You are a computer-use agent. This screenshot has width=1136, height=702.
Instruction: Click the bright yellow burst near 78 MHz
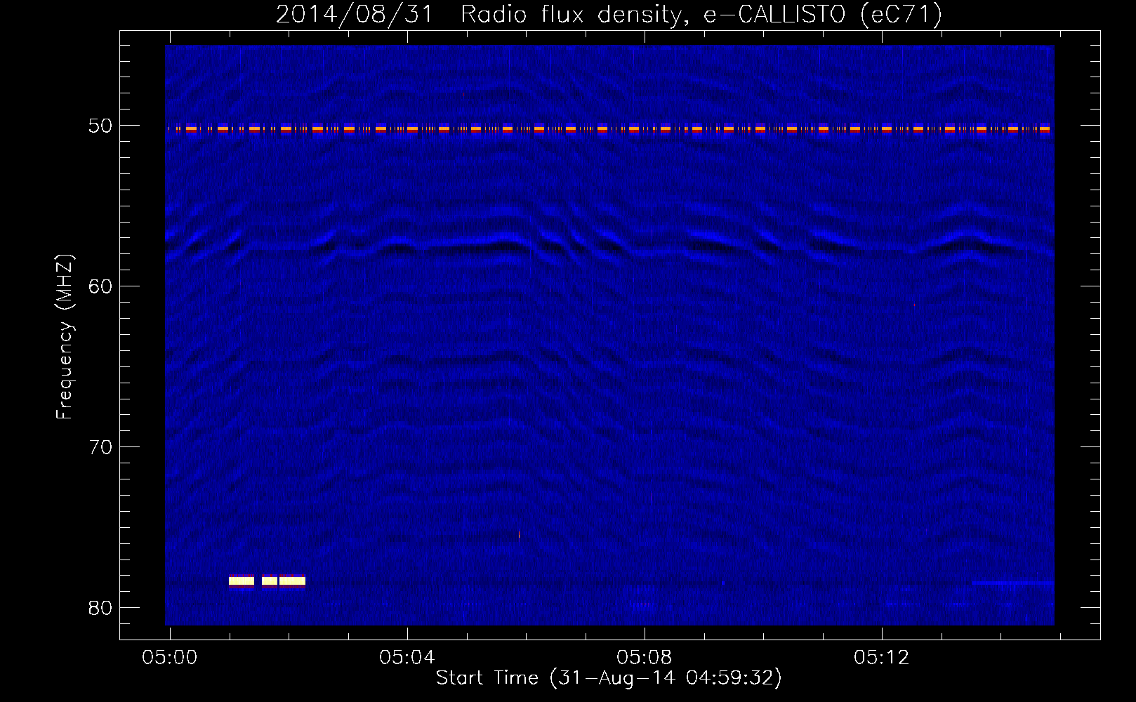267,581
